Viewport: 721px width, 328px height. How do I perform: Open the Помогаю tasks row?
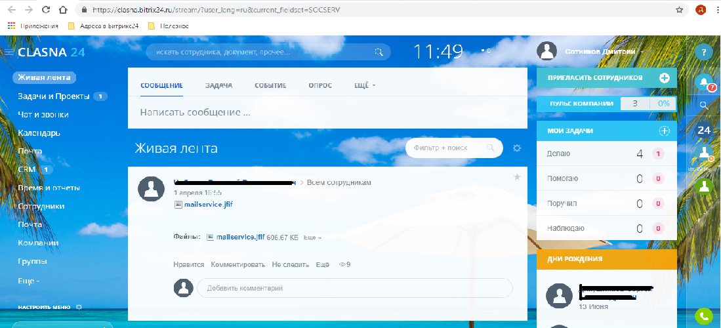coord(606,178)
